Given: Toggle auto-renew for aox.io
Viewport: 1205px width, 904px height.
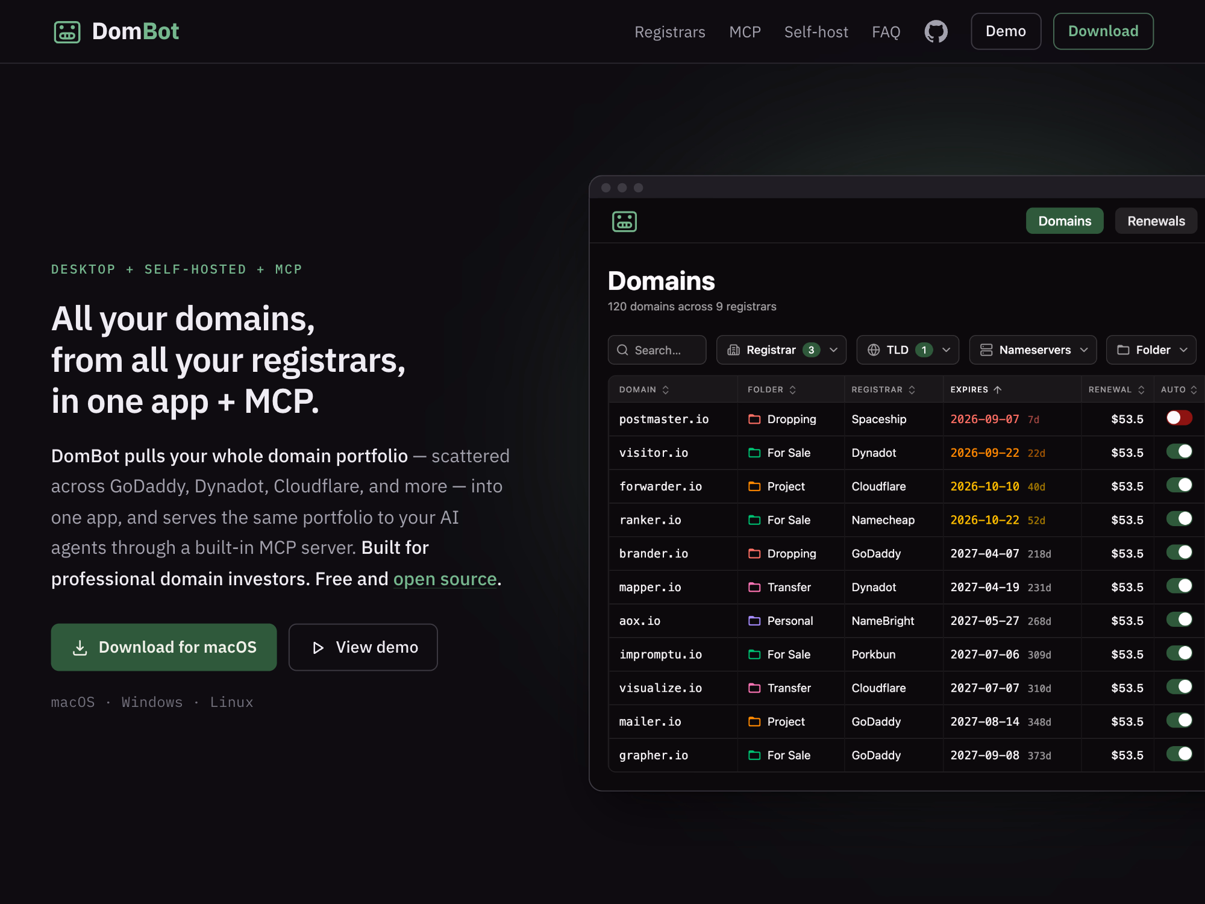Looking at the screenshot, I should [1179, 620].
